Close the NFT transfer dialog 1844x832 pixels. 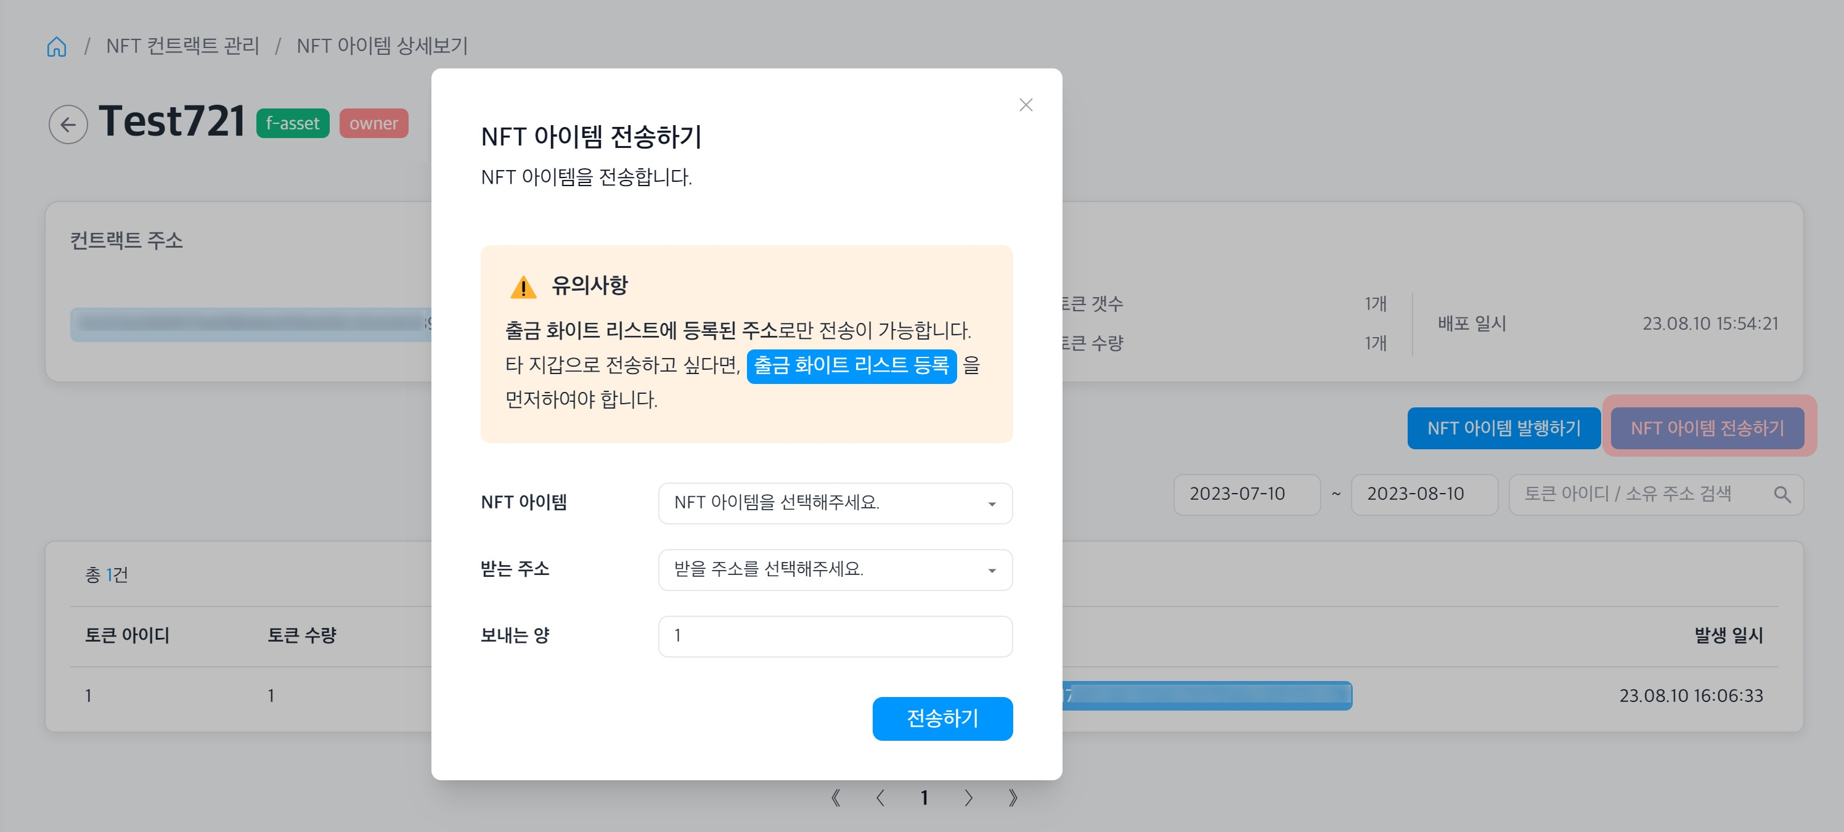1025,105
